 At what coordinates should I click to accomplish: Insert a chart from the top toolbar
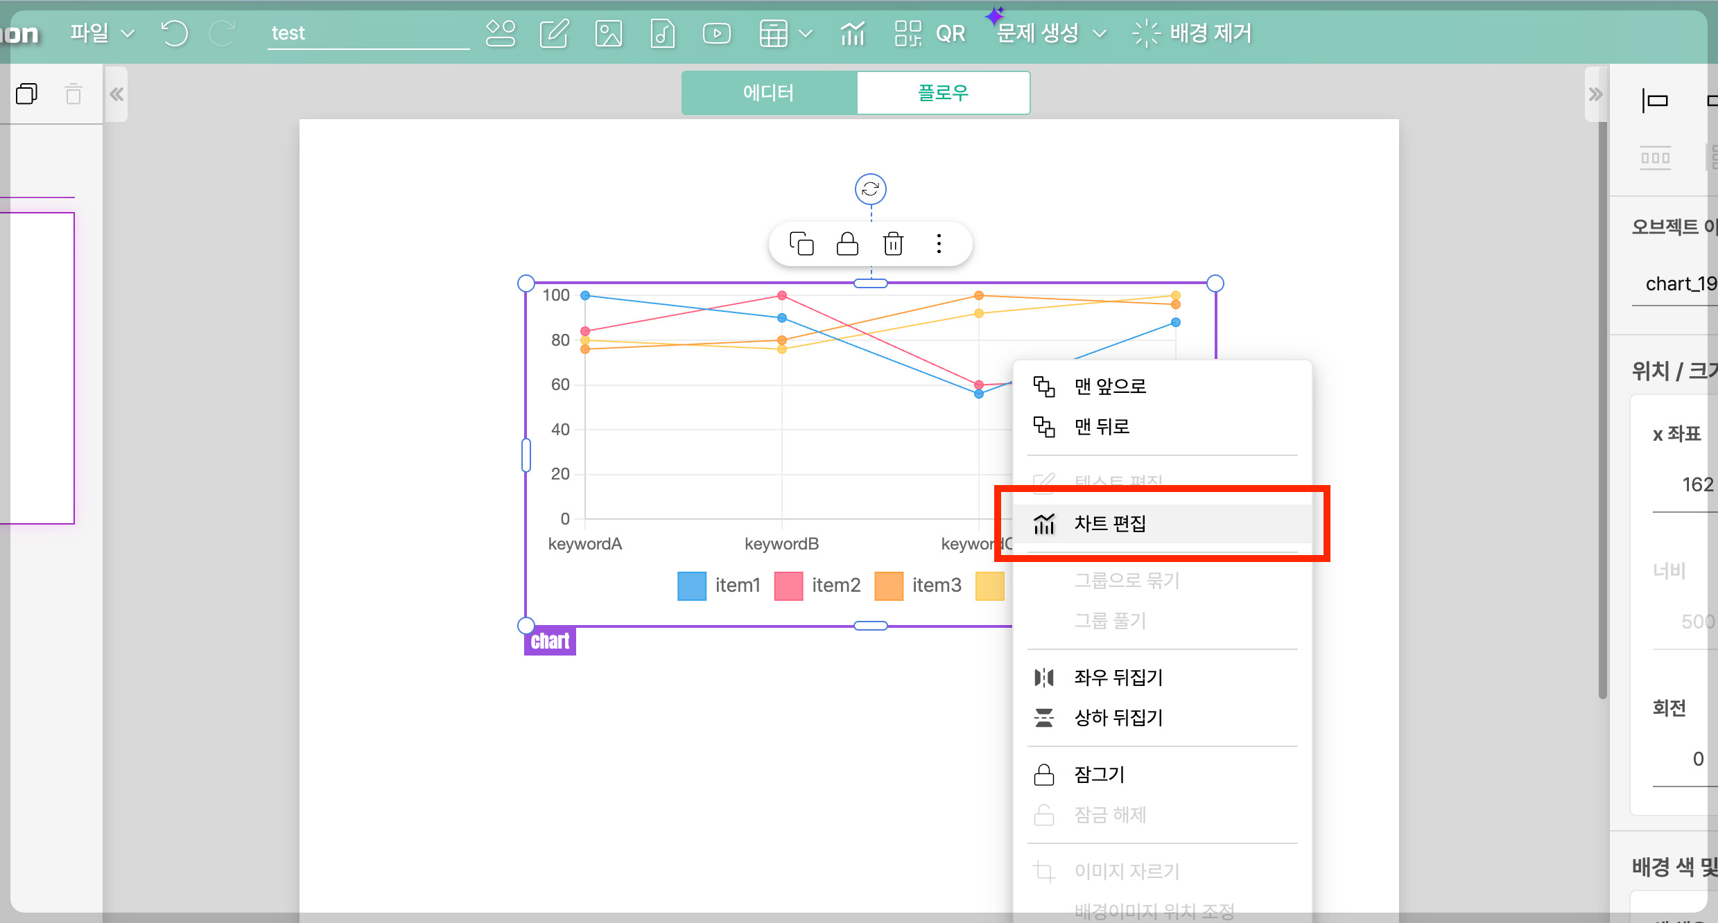[x=852, y=33]
